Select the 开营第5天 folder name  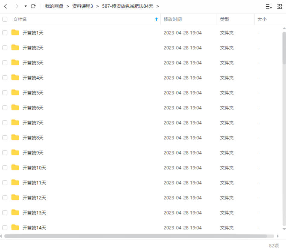pyautogui.click(x=33, y=93)
